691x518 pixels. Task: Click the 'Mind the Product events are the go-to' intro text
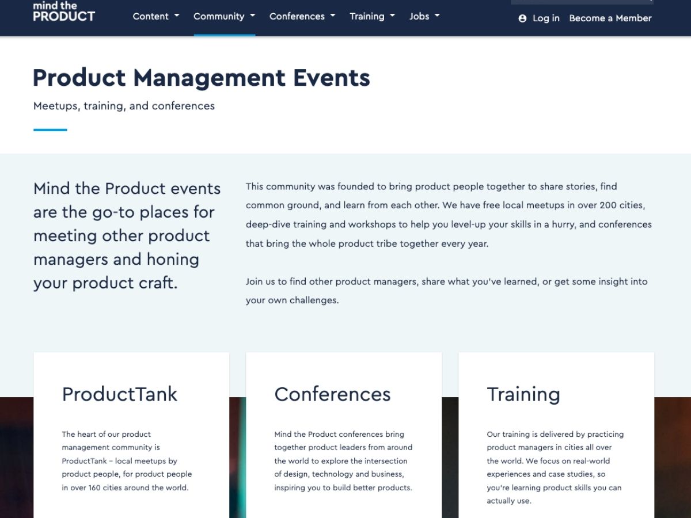(x=127, y=236)
